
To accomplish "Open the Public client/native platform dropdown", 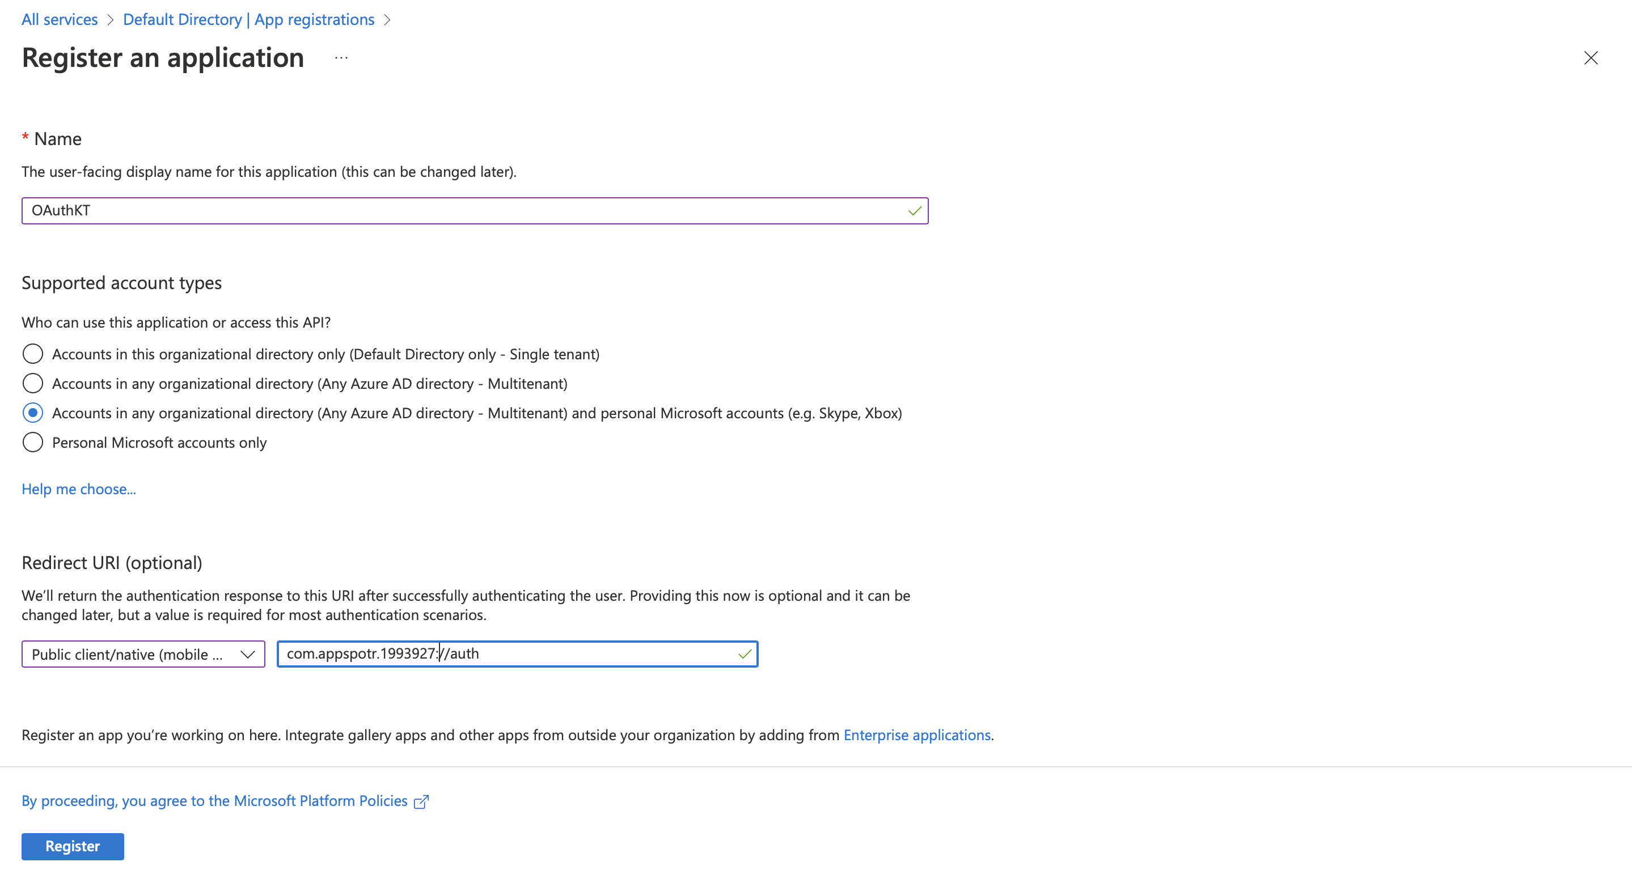I will 143,655.
